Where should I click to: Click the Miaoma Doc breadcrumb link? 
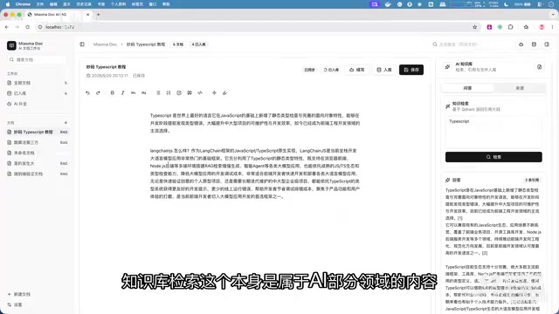[x=105, y=44]
